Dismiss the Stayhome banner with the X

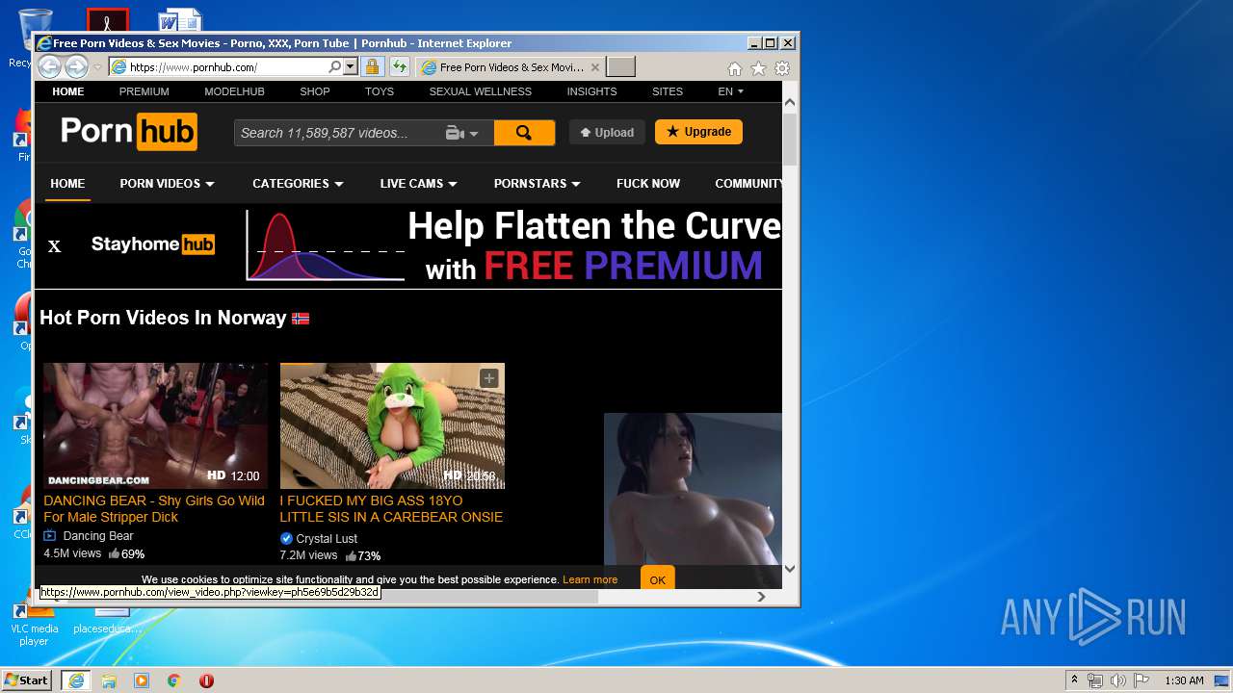coord(55,246)
